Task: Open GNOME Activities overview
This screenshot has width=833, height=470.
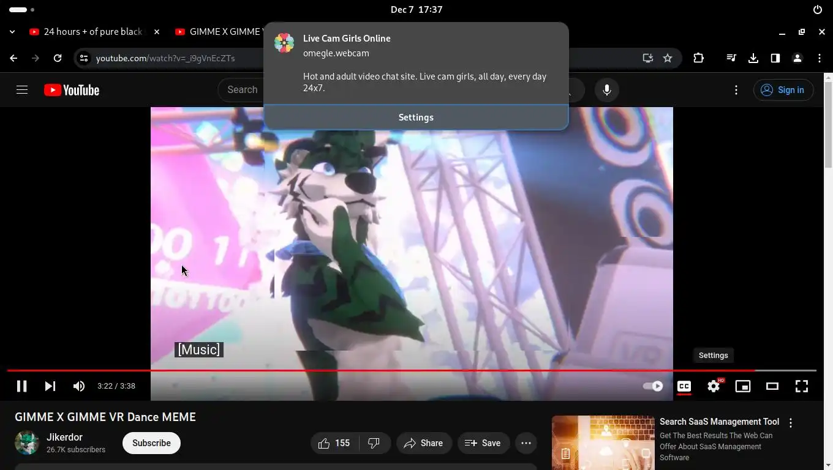Action: click(x=22, y=10)
